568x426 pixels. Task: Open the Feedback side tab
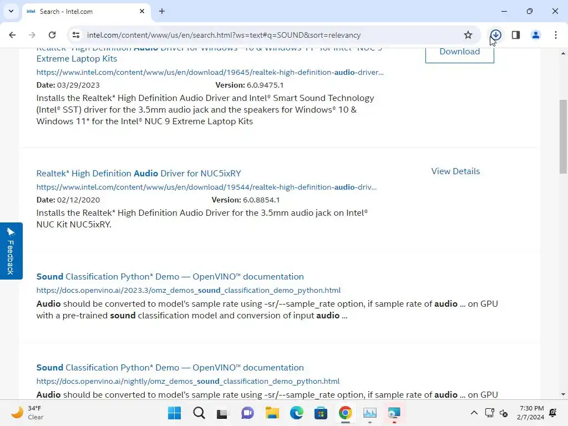click(x=11, y=251)
